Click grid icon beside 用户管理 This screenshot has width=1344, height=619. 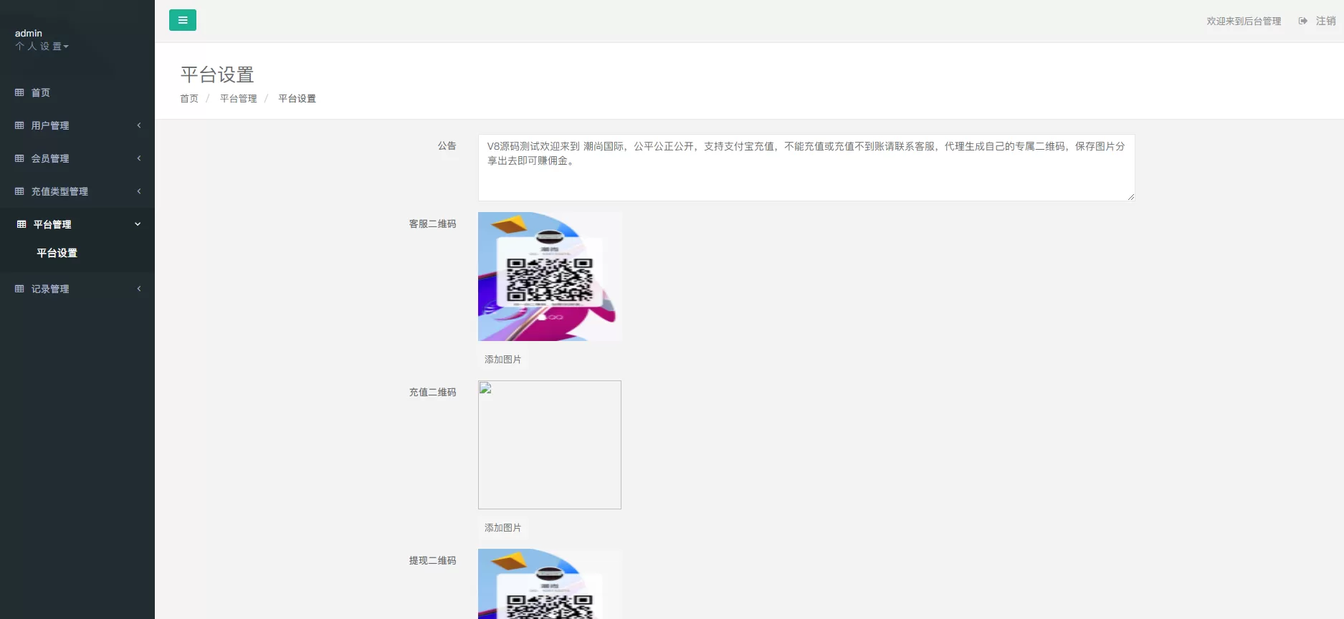pyautogui.click(x=19, y=125)
